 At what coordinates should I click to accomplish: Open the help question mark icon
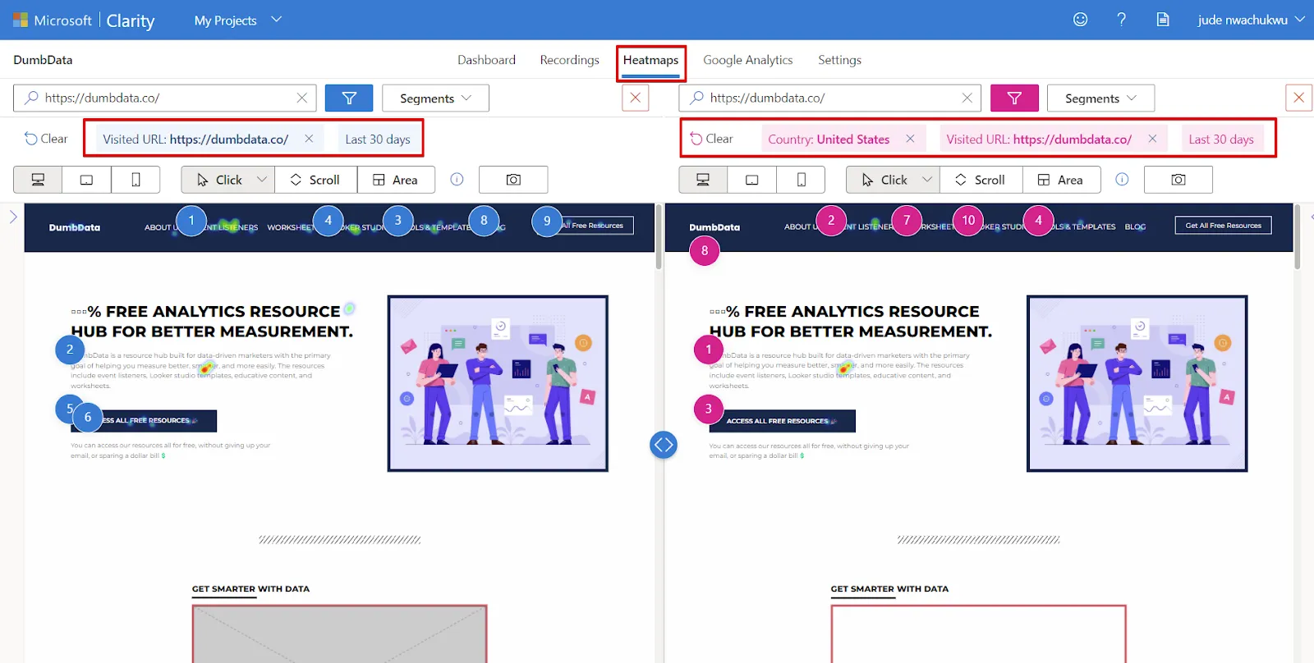click(1122, 20)
